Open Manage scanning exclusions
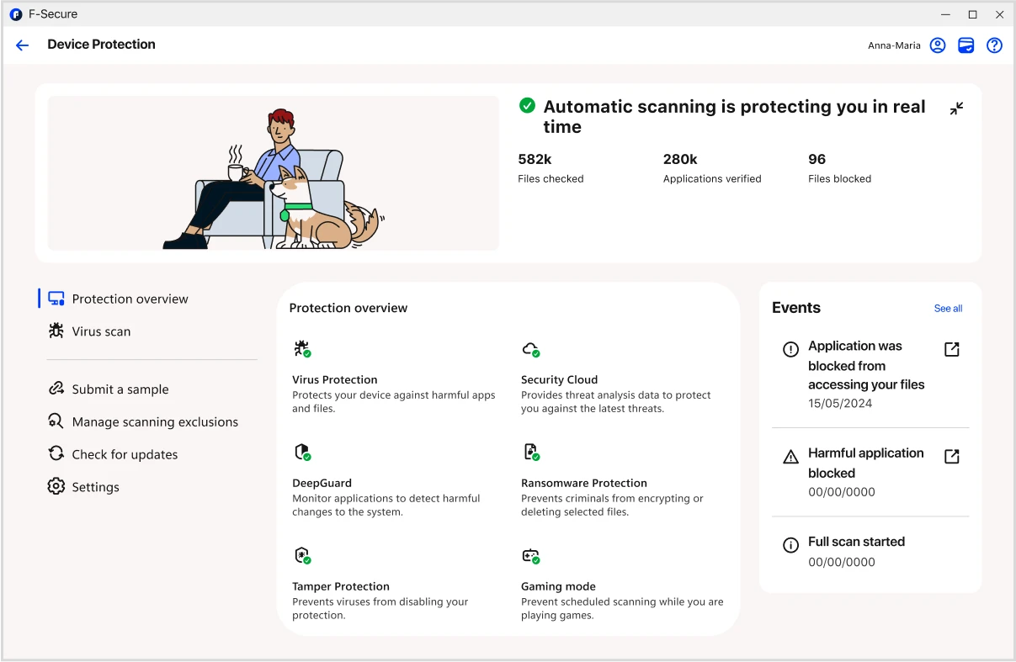 155,421
